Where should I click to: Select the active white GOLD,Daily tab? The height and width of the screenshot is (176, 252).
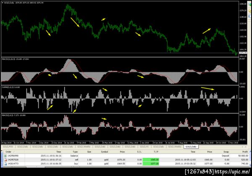coord(191,147)
